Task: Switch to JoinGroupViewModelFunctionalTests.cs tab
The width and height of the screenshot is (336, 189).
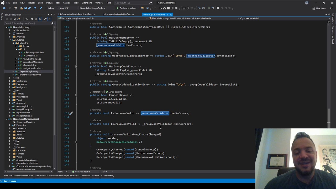Action: tap(76, 14)
